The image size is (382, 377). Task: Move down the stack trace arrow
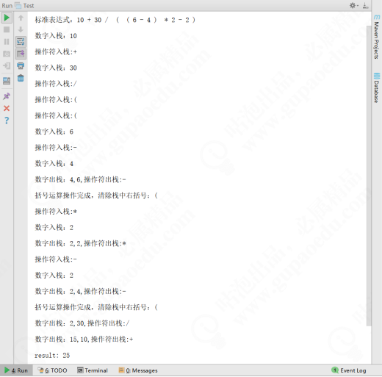pos(21,29)
